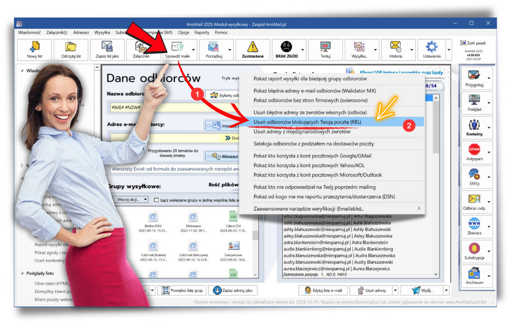Open the Adresaci menu
Viewport: 510px width, 322px height.
coord(81,32)
